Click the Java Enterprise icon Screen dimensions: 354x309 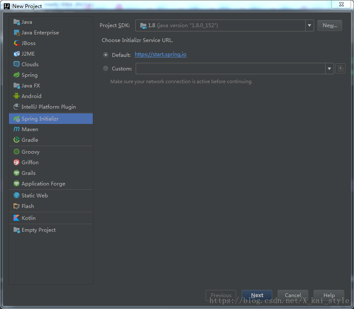click(17, 33)
